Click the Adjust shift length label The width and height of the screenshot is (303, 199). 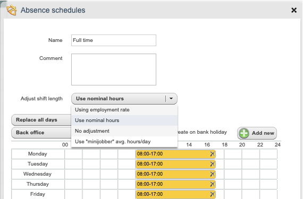click(x=41, y=99)
